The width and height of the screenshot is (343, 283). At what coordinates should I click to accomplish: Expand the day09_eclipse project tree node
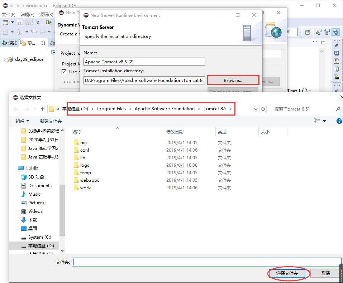pyautogui.click(x=4, y=59)
